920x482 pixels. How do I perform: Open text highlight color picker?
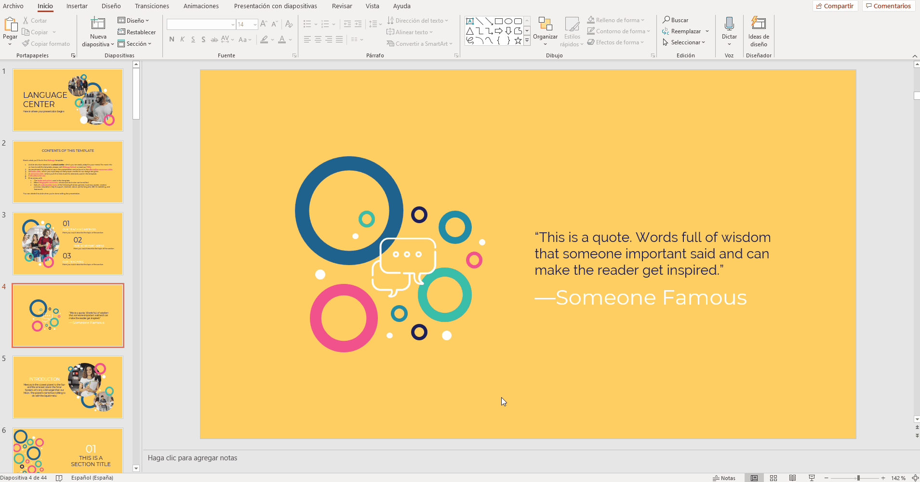point(264,40)
